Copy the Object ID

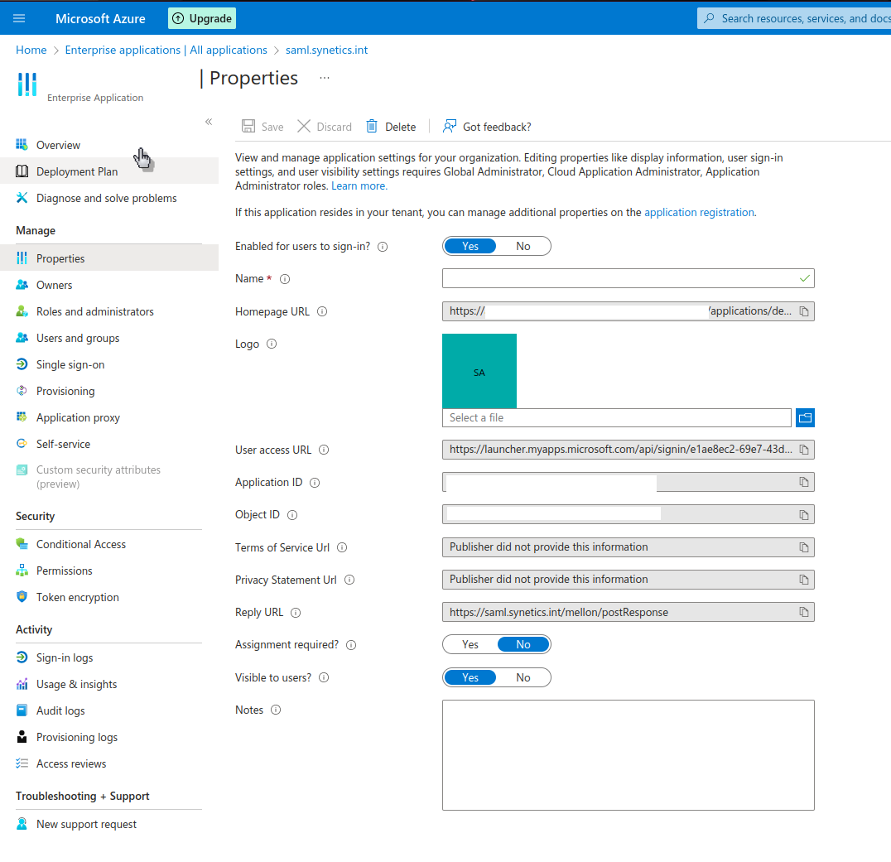pos(804,515)
